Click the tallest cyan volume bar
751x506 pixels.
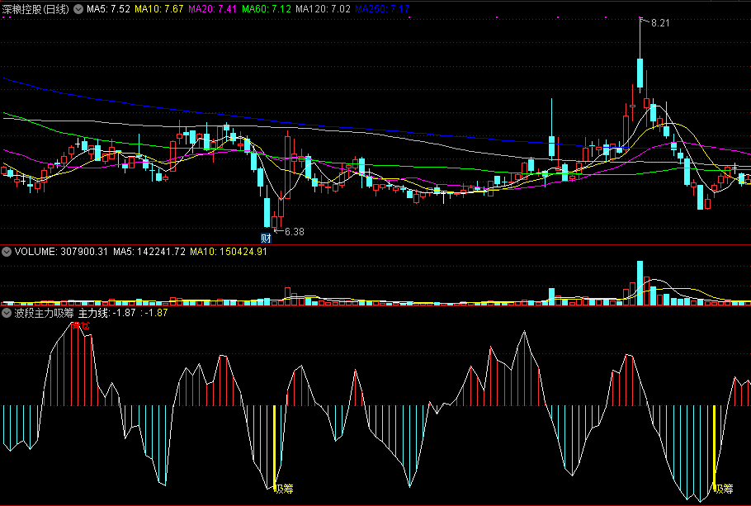[x=640, y=282]
